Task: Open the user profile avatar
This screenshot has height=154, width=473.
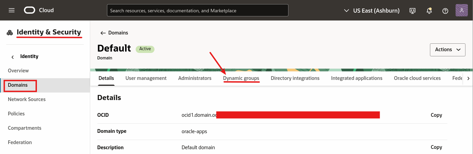Action: pyautogui.click(x=462, y=10)
